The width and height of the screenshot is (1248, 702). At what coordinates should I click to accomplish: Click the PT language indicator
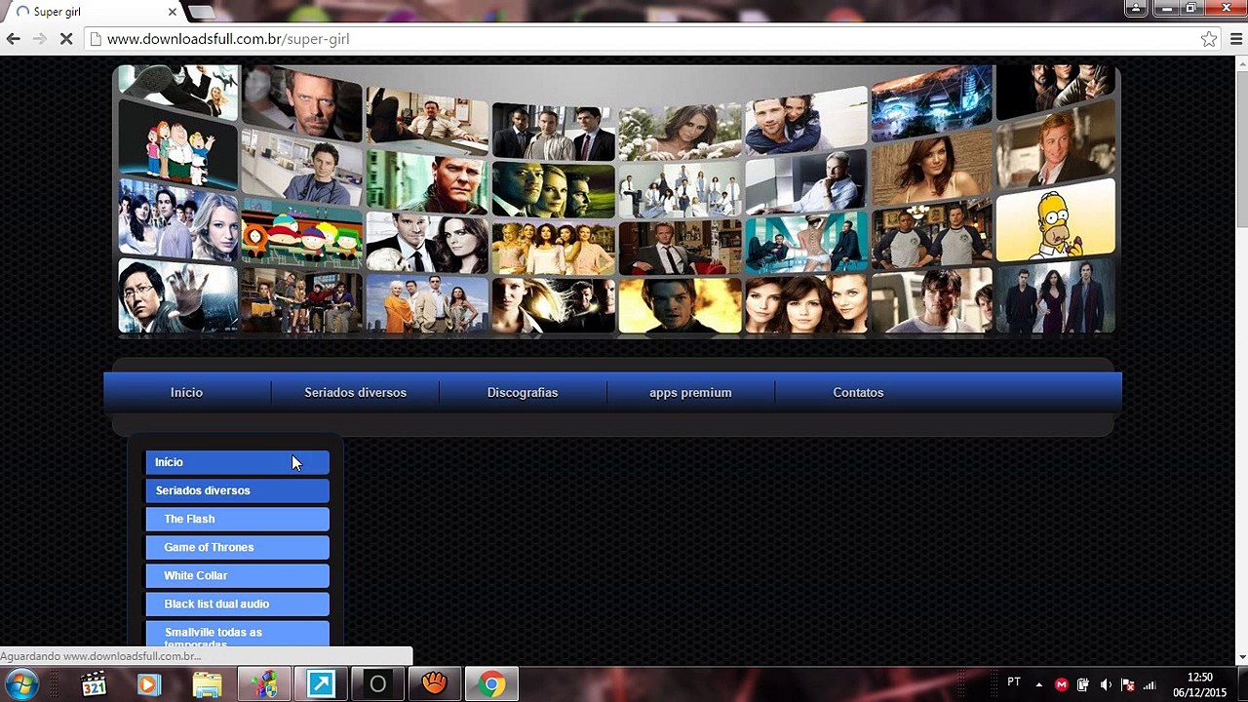click(x=1014, y=682)
